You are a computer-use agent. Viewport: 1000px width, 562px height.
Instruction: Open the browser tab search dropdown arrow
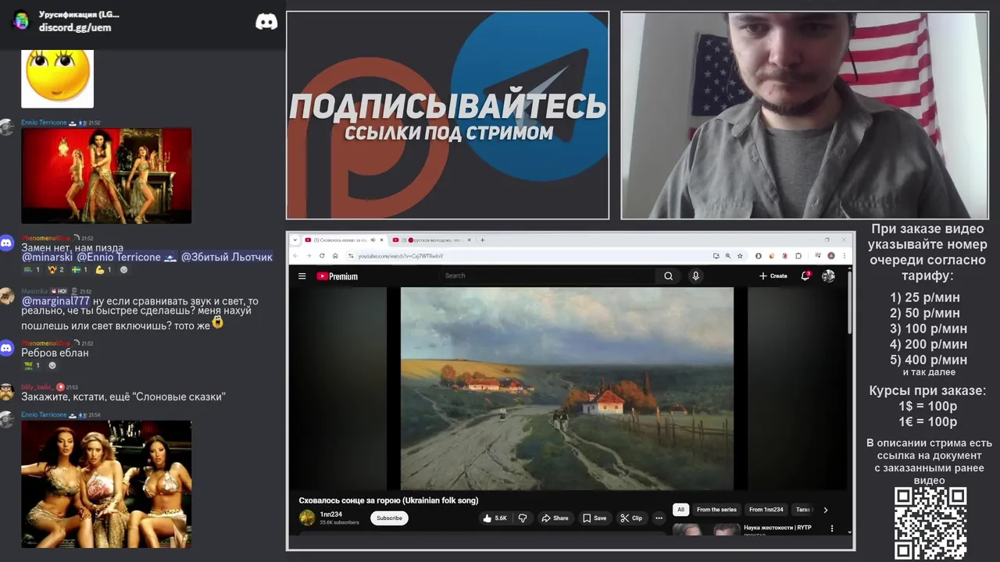[295, 240]
